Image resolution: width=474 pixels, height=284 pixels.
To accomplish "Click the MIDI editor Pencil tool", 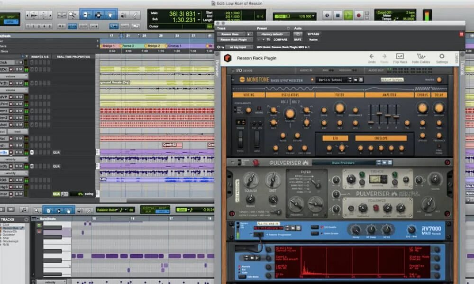I will (x=89, y=210).
